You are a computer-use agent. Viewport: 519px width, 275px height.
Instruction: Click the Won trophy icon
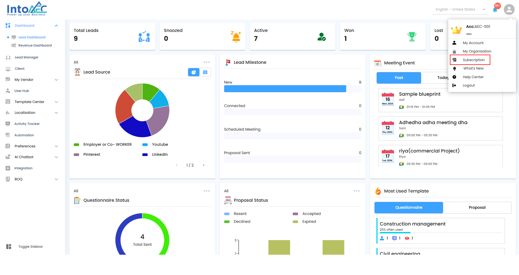tap(412, 37)
